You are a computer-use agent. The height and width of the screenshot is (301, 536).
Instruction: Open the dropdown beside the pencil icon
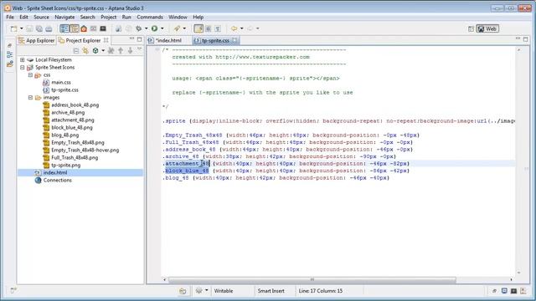click(184, 28)
